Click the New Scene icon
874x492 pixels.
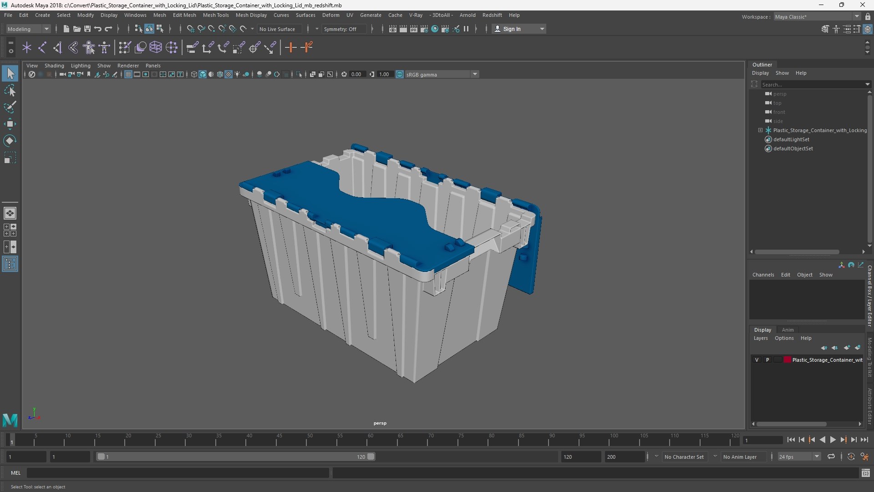click(66, 29)
